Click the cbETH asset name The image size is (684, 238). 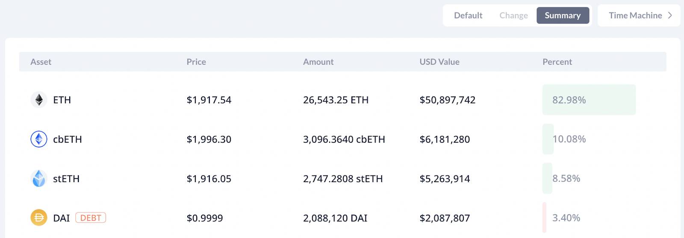coord(68,139)
